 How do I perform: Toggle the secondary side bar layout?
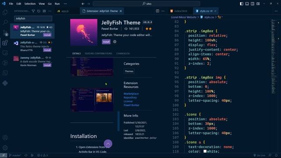(x=252, y=4)
